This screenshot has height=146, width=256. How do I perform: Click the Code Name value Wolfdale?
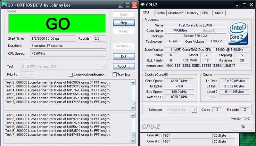point(181,30)
